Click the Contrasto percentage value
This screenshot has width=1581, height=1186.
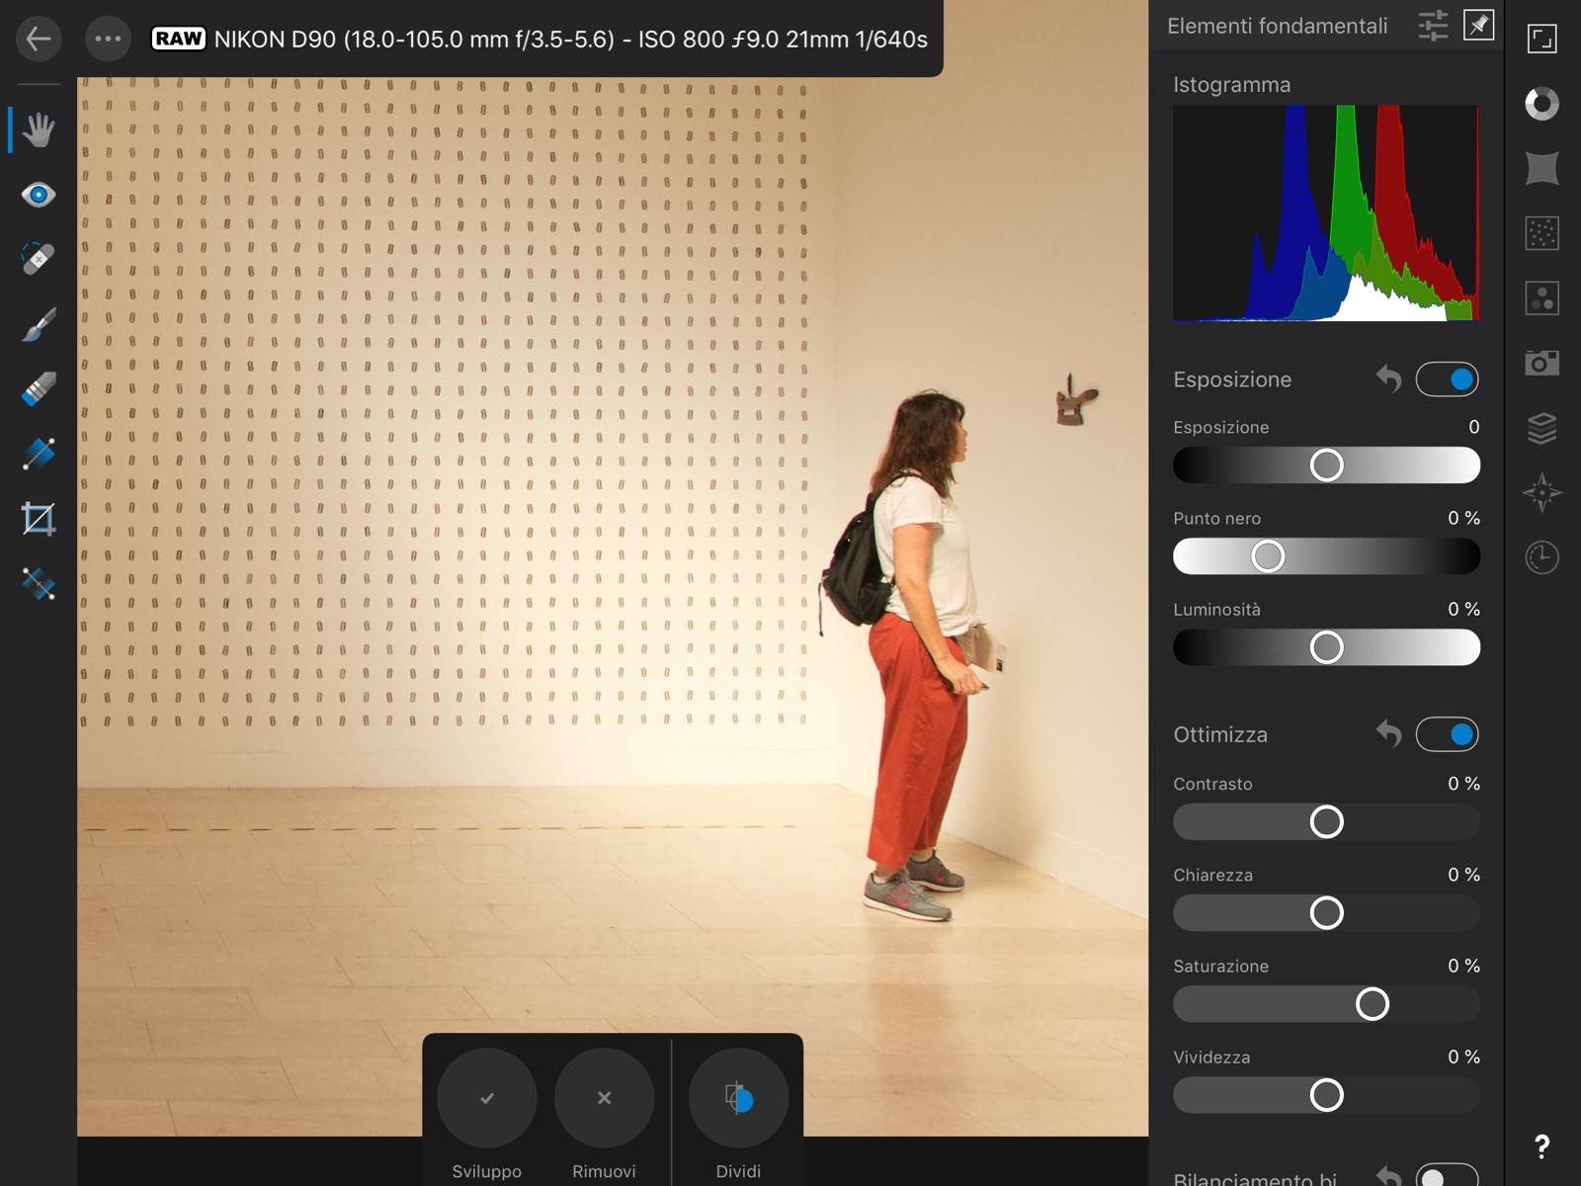coord(1464,784)
